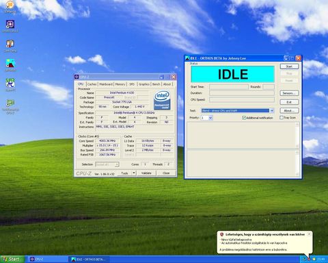Screen dimensions: 328x263
Task: Click the Exit button in ORTHOS
Action: (x=289, y=102)
